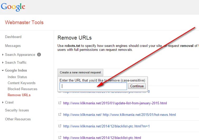The height and width of the screenshot is (140, 199).
Task: Click the Continue button
Action: (x=137, y=86)
